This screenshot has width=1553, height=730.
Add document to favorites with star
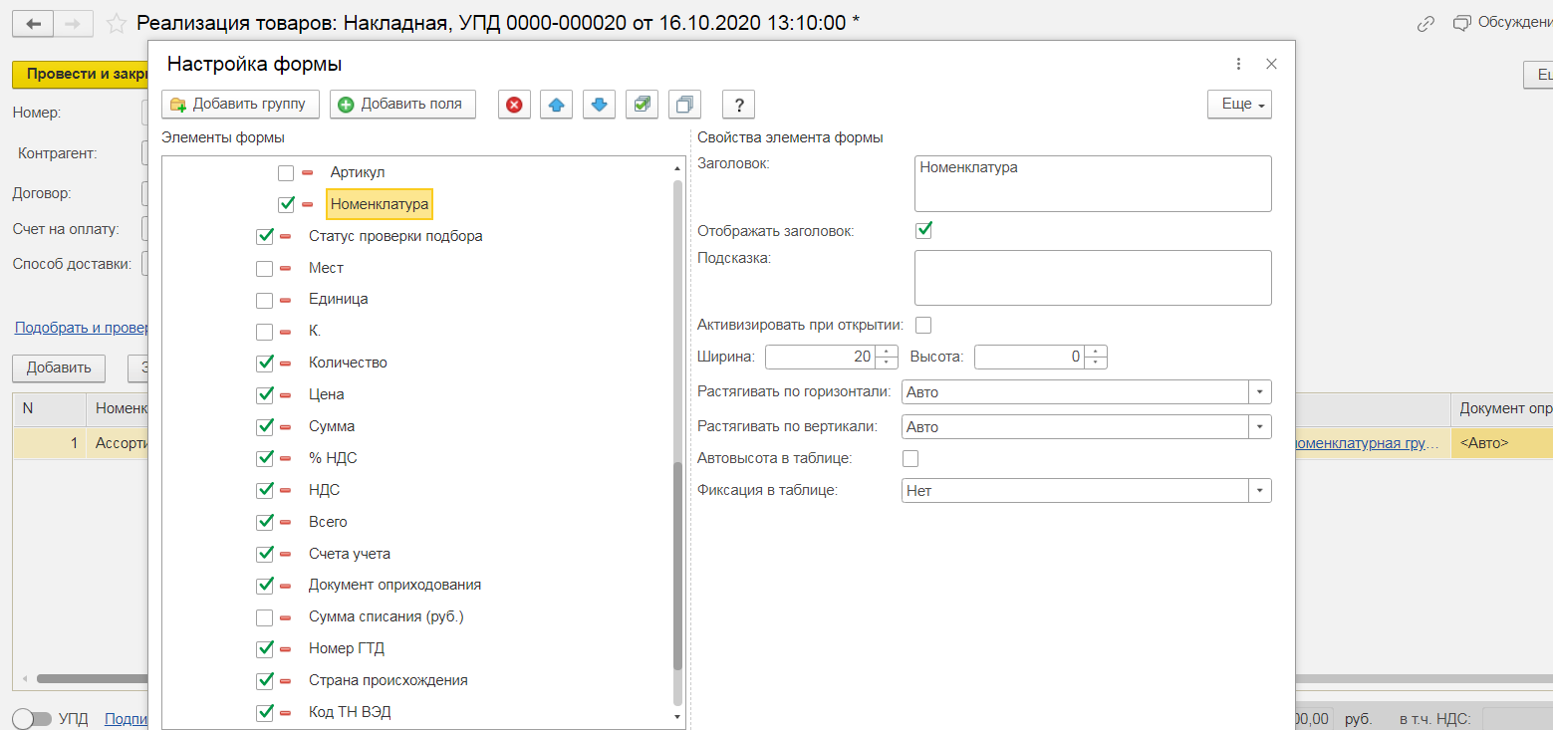click(x=116, y=23)
